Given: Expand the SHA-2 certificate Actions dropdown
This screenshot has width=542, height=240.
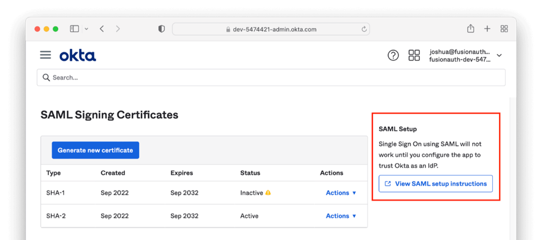Looking at the screenshot, I should [341, 216].
